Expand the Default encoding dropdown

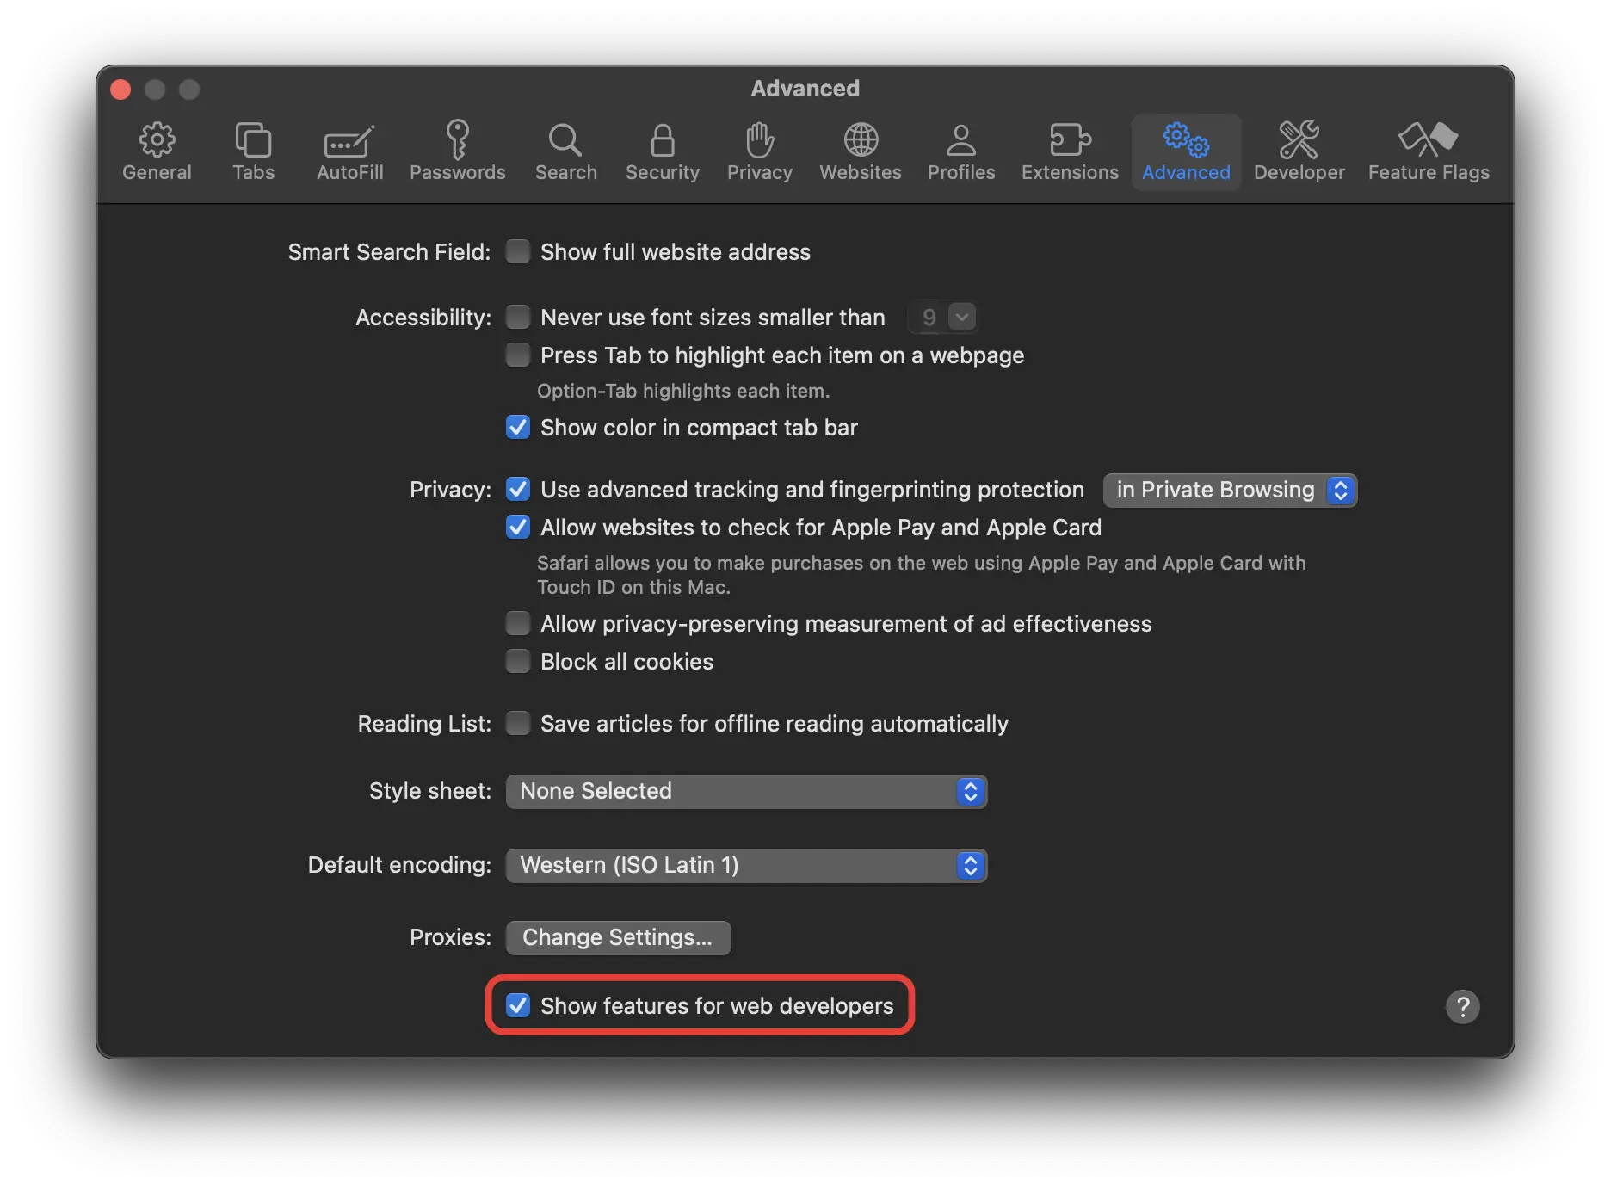(746, 866)
